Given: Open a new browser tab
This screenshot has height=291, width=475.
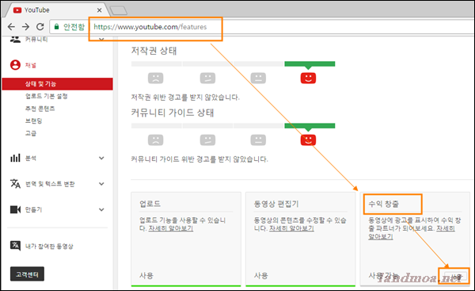Looking at the screenshot, I should (x=119, y=11).
